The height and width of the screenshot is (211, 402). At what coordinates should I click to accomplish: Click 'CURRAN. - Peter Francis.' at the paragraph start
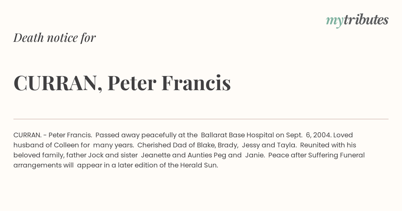coord(53,135)
